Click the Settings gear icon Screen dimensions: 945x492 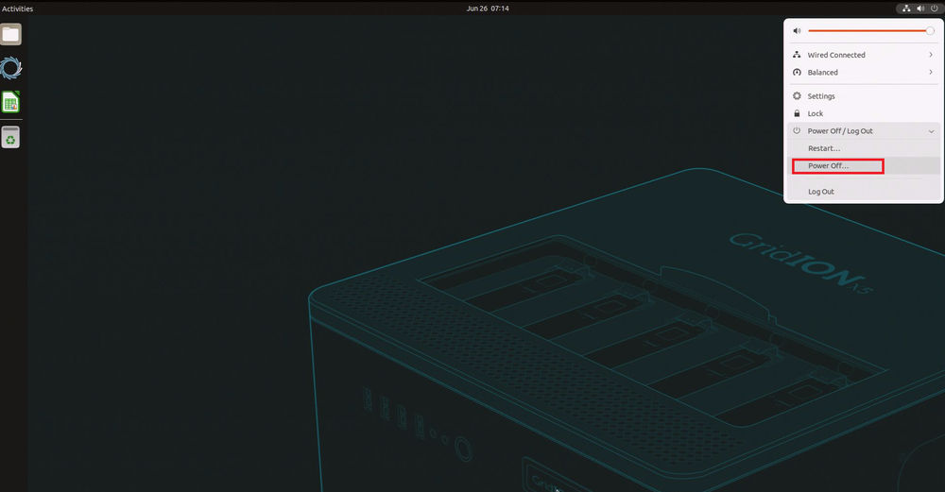pyautogui.click(x=797, y=95)
